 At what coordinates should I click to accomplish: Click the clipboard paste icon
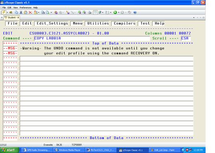[x=26, y=13]
